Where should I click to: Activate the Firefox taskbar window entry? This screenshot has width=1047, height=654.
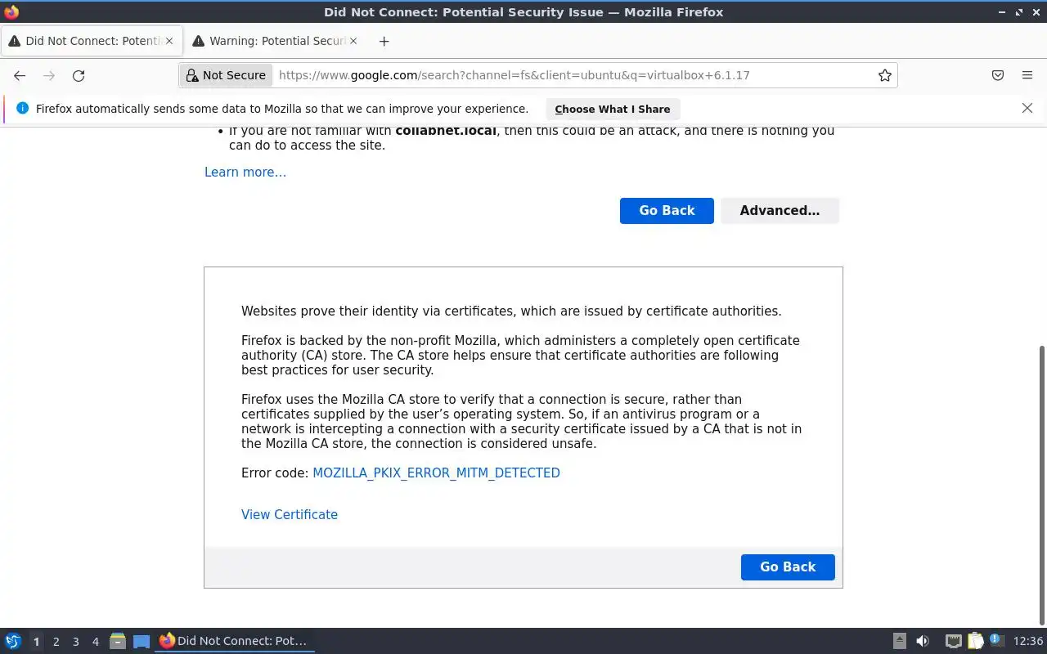click(x=235, y=641)
